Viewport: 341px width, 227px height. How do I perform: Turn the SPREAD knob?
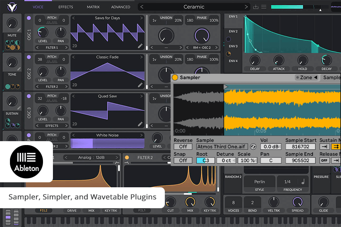297,202
